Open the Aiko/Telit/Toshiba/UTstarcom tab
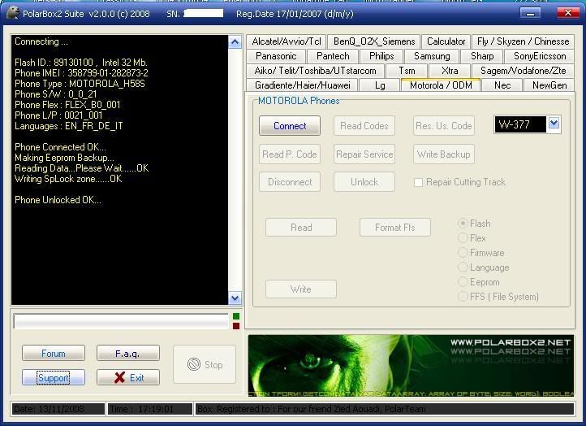Viewport: 586px width, 426px height. (315, 71)
